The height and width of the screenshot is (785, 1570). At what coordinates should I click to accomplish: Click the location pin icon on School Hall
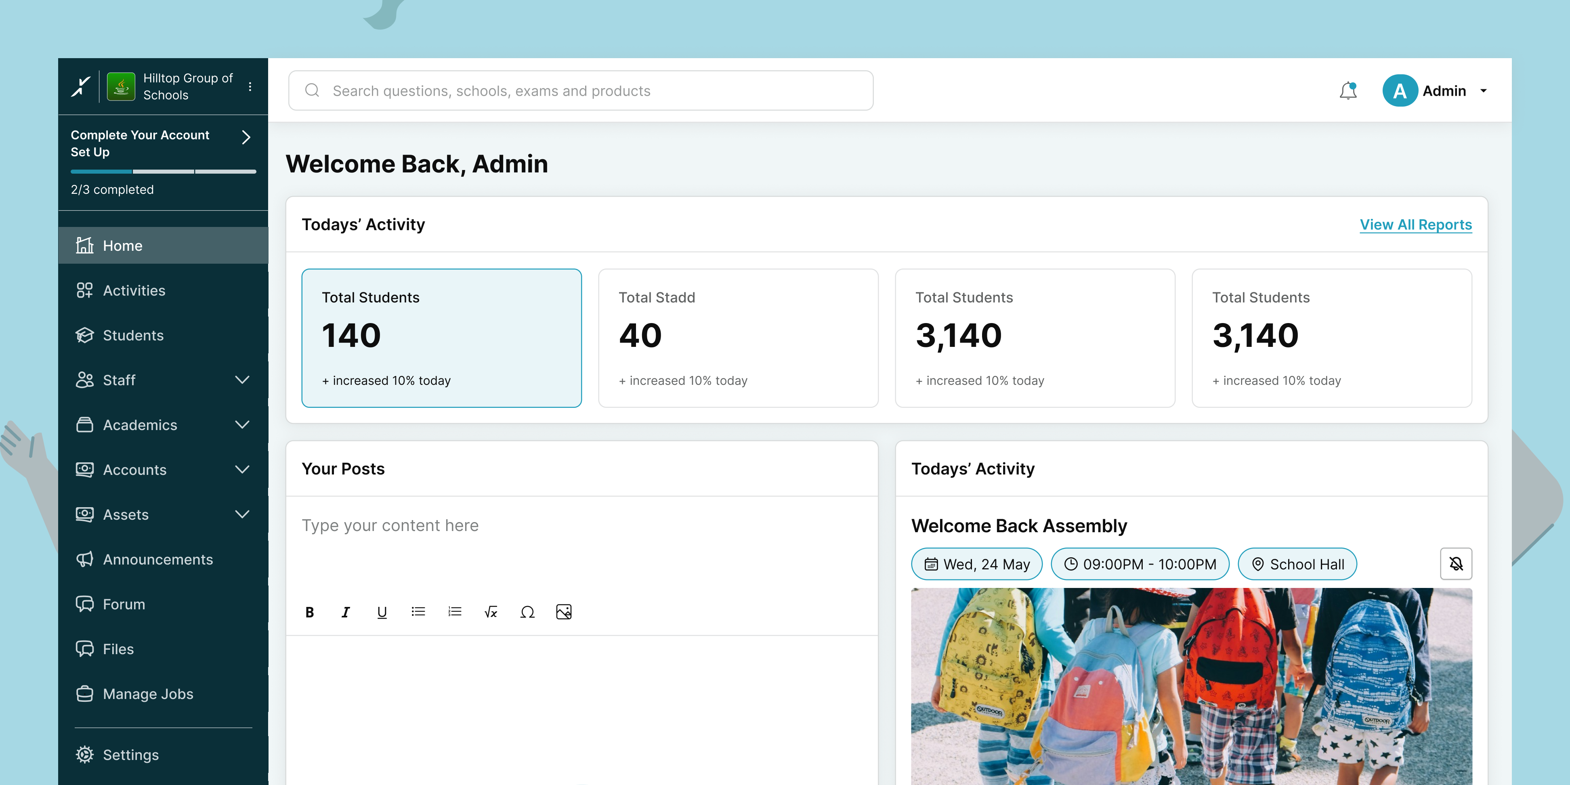(1257, 565)
